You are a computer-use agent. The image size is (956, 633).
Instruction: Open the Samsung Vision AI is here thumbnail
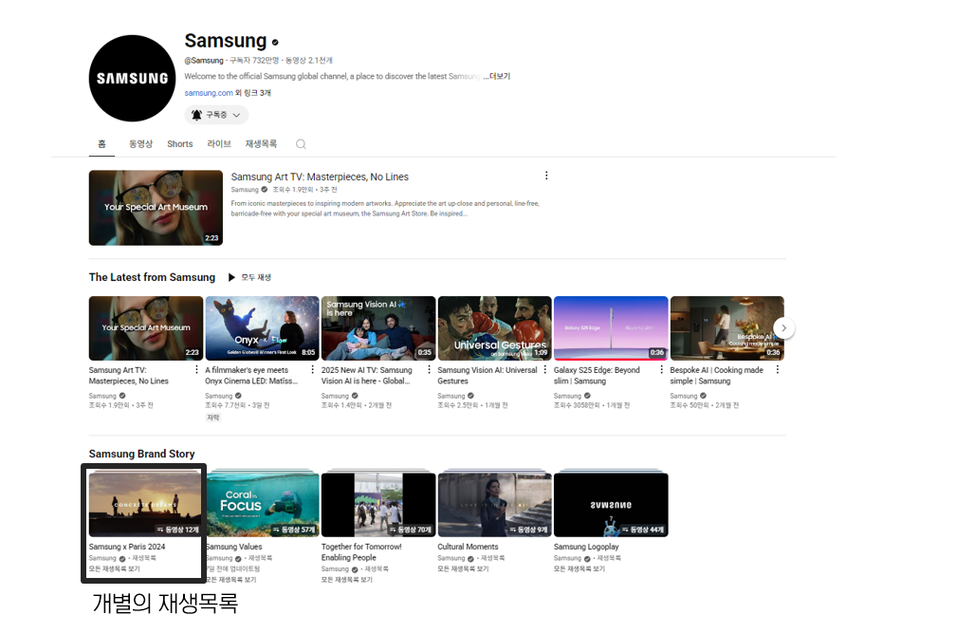coord(378,328)
